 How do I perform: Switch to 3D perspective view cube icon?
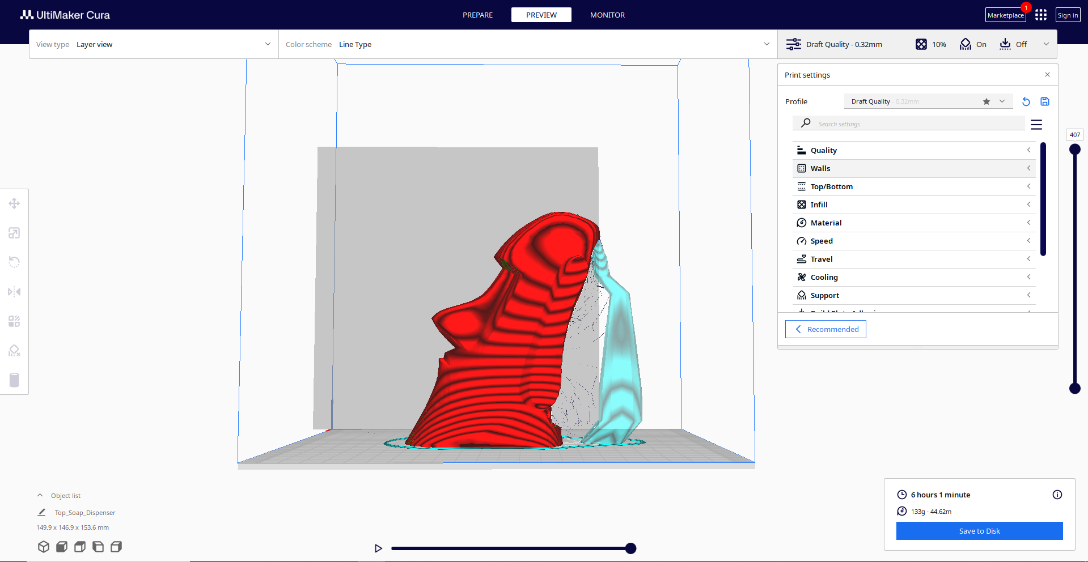(44, 547)
